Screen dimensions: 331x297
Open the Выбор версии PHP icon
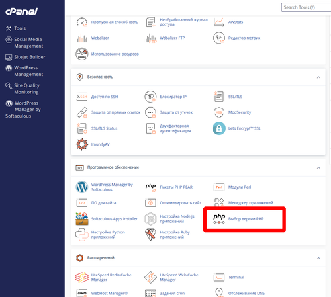(219, 219)
